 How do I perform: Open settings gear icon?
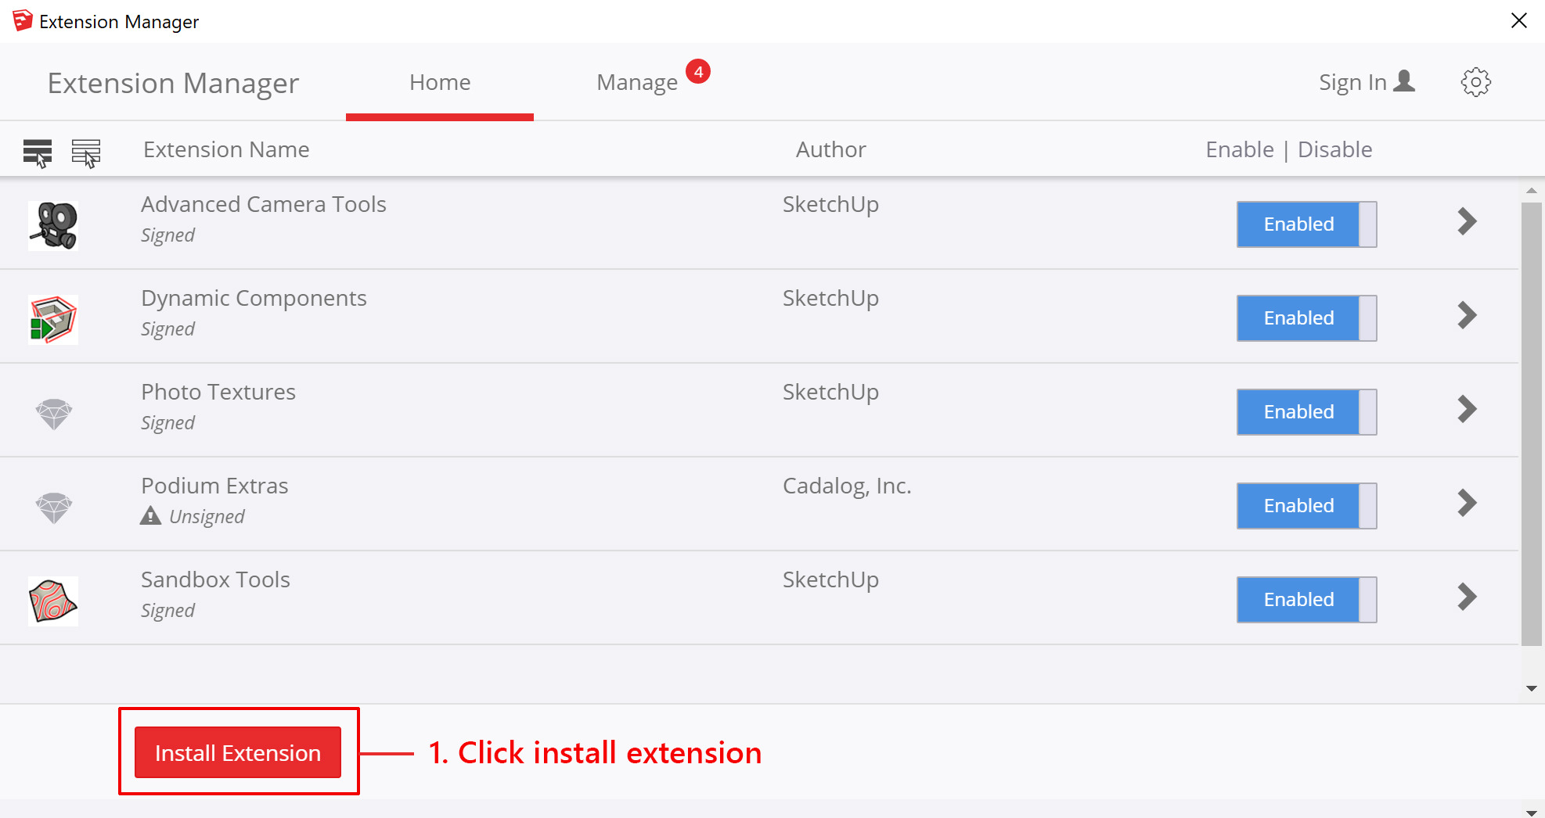pos(1476,82)
